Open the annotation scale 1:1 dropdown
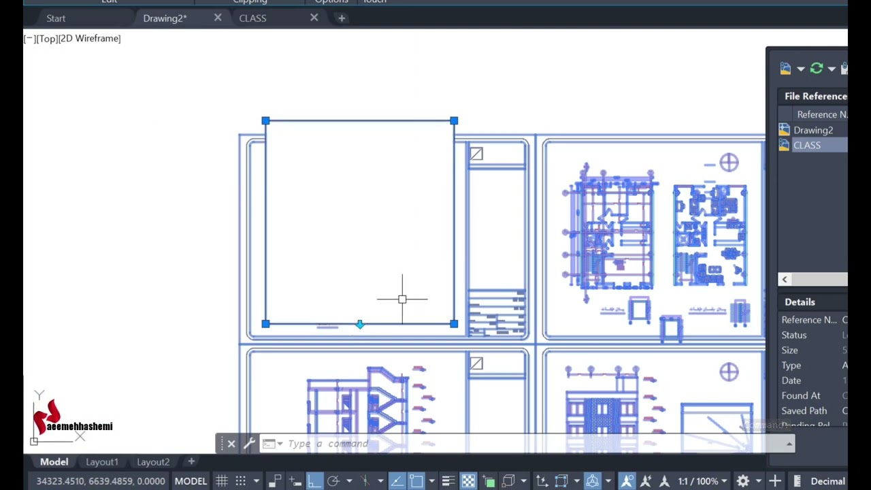Image resolution: width=871 pixels, height=490 pixels. coord(702,481)
